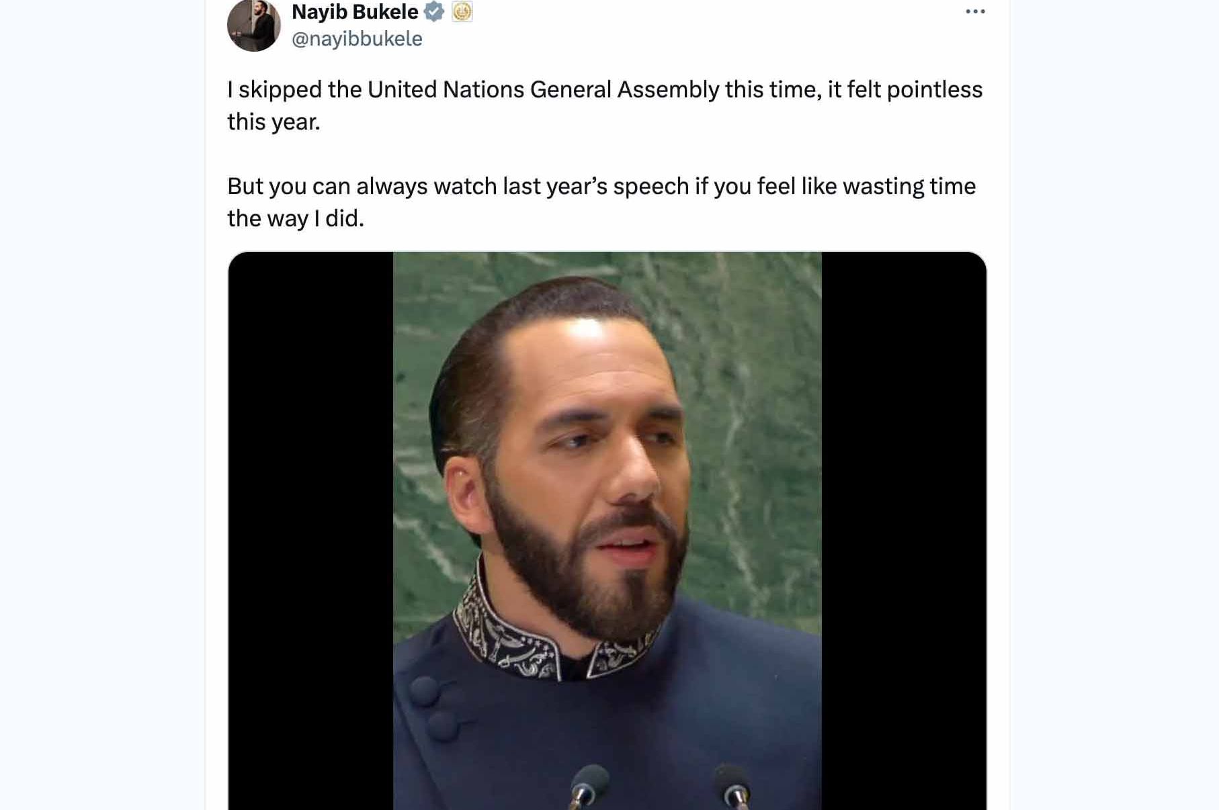Screen dimensions: 1219x810
Task: Click the words 'wasting time' in the tweet
Action: coord(909,186)
